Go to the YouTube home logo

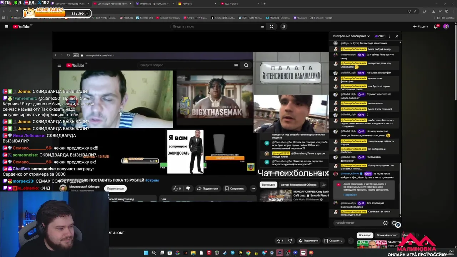(22, 26)
